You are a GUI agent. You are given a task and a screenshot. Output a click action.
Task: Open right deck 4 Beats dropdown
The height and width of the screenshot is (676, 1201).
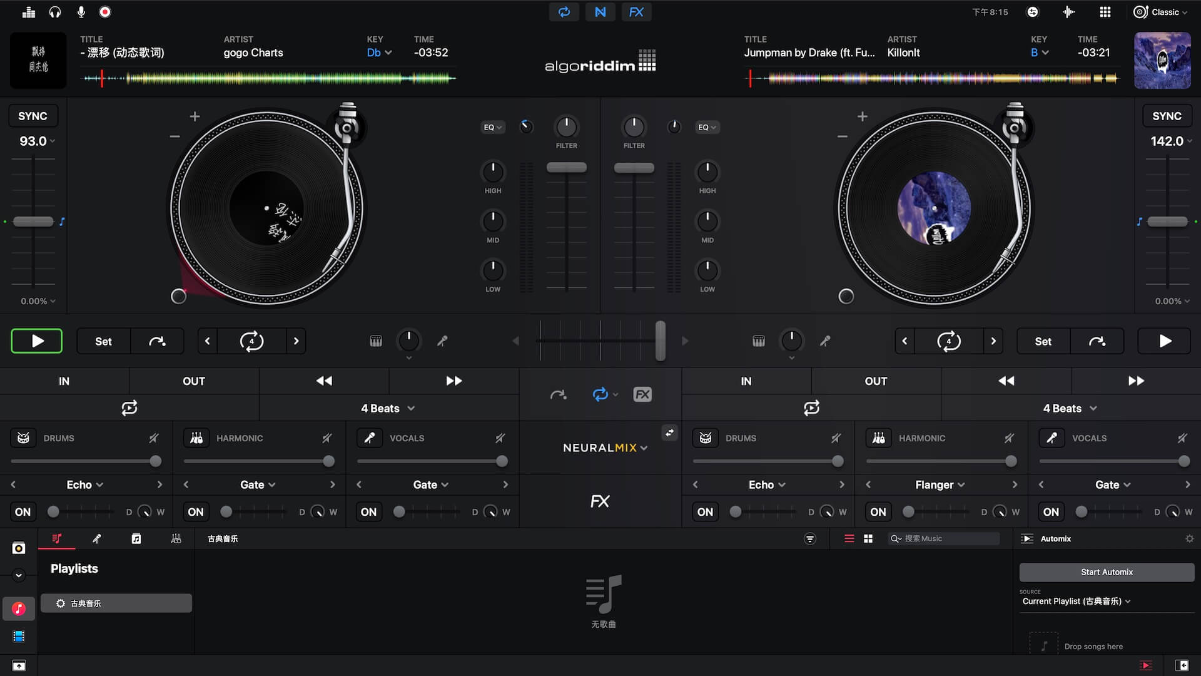1070,408
